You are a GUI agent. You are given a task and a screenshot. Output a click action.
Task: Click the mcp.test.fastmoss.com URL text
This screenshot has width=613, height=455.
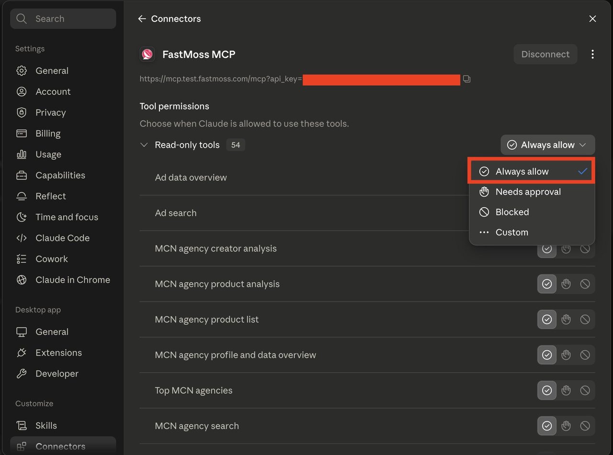click(x=221, y=79)
